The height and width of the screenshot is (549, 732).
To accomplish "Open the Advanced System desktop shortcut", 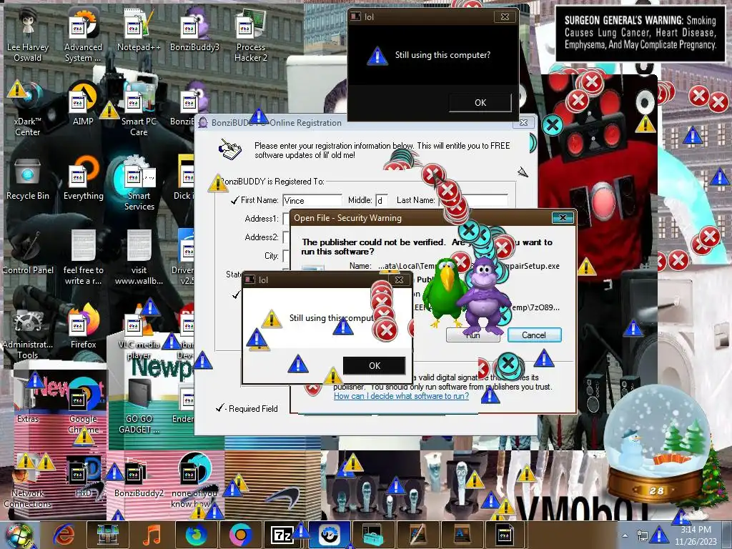I will (83, 35).
